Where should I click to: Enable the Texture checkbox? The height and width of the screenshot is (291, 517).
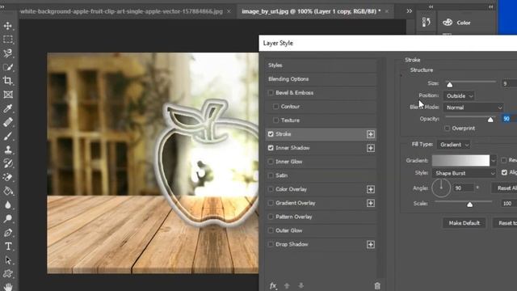point(276,120)
